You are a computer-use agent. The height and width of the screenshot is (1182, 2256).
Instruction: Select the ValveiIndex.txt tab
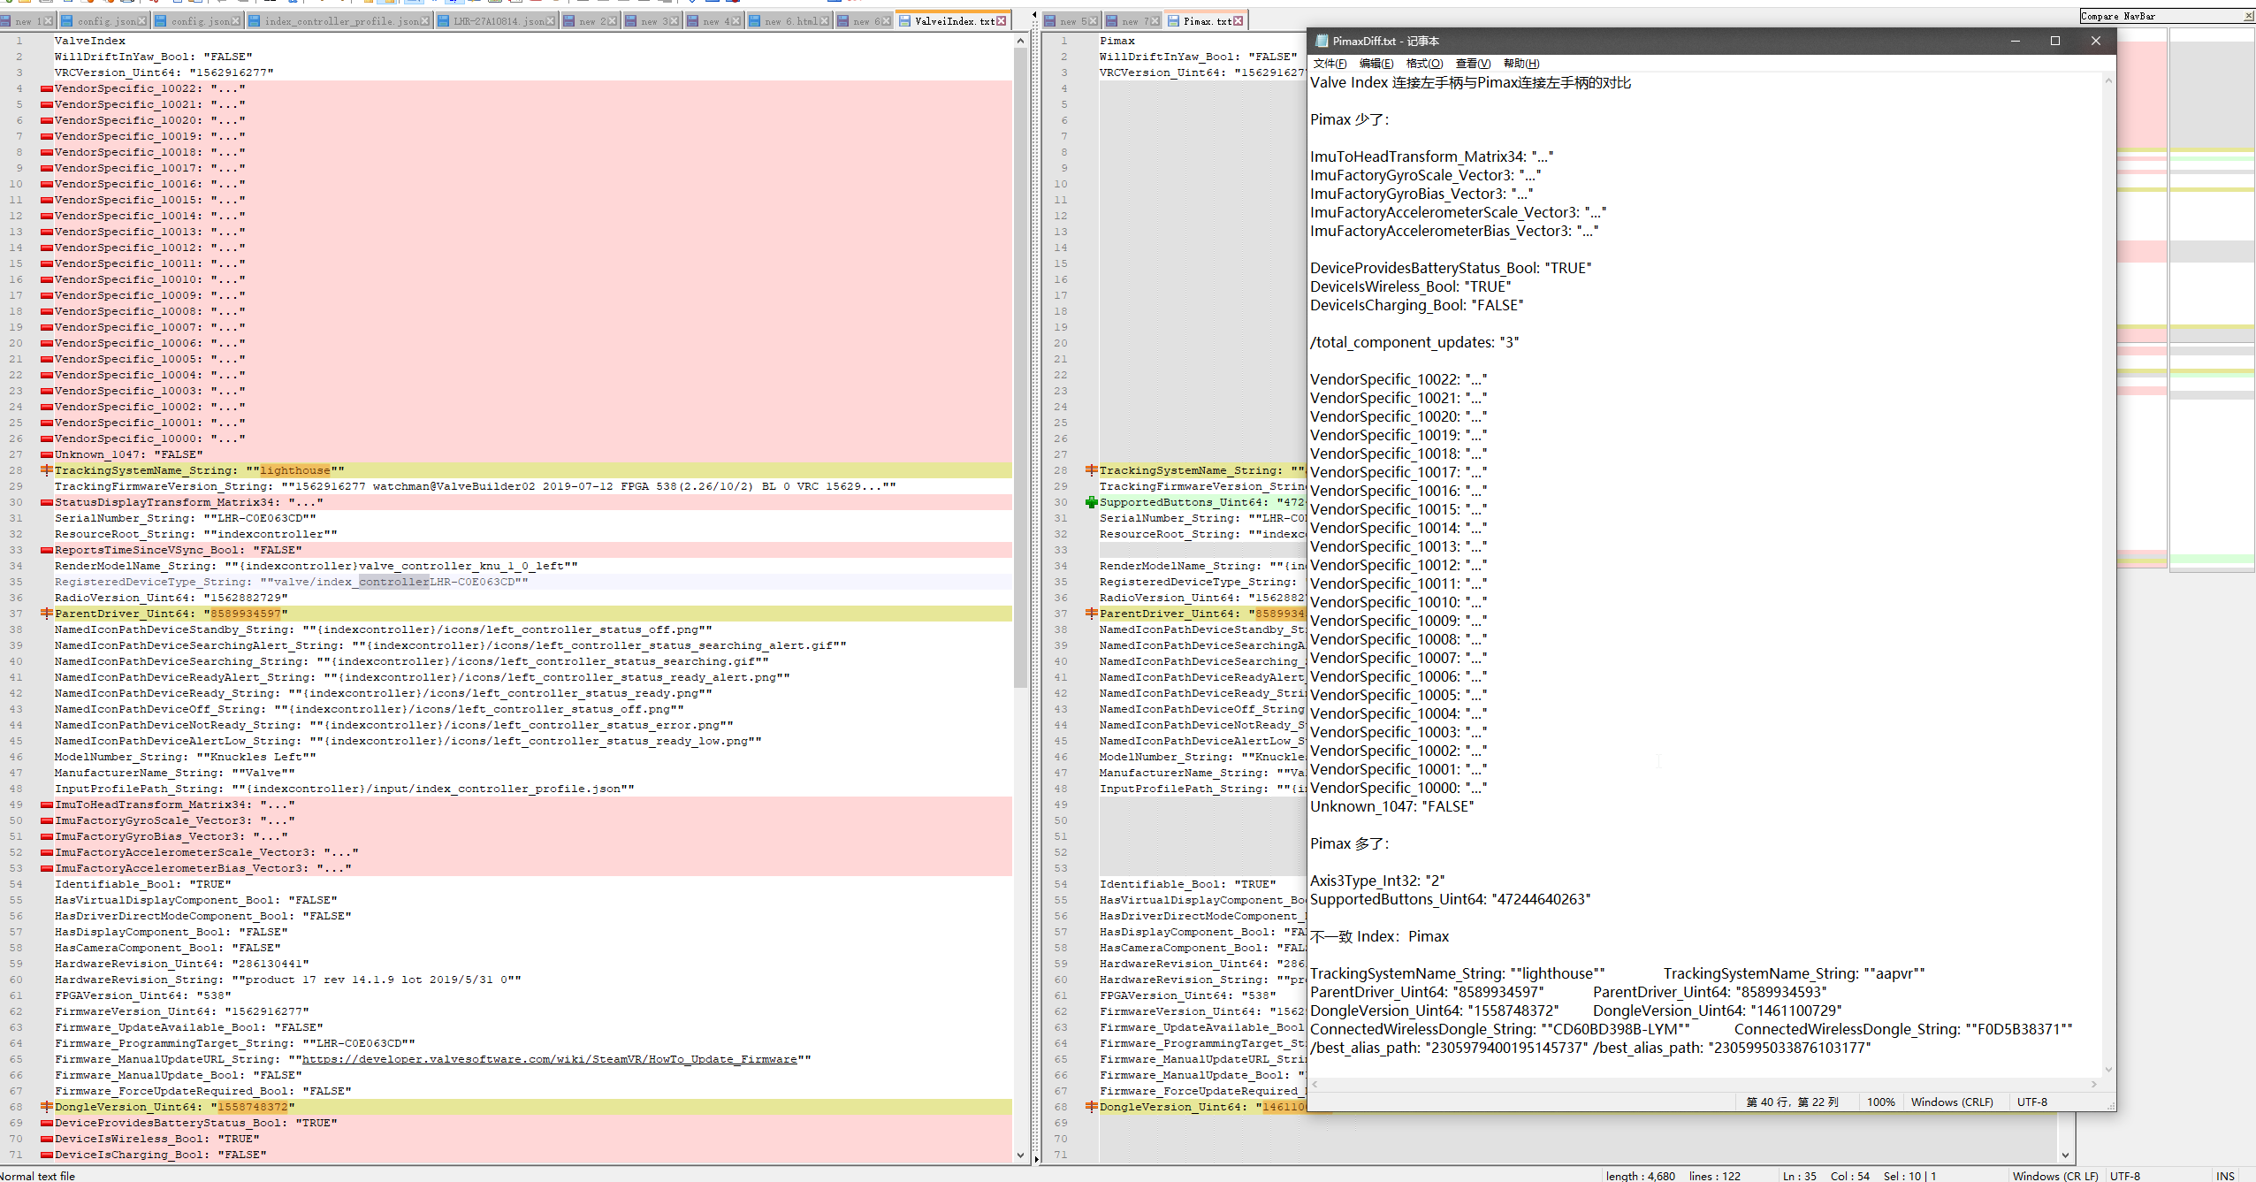click(x=953, y=20)
